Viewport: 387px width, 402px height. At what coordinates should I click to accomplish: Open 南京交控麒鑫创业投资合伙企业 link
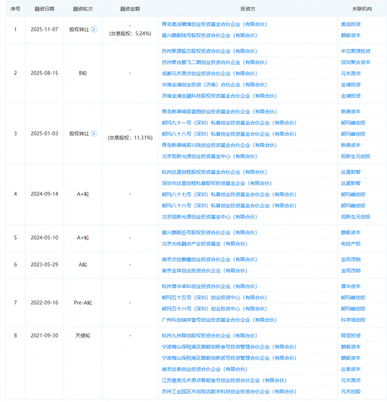(209, 260)
